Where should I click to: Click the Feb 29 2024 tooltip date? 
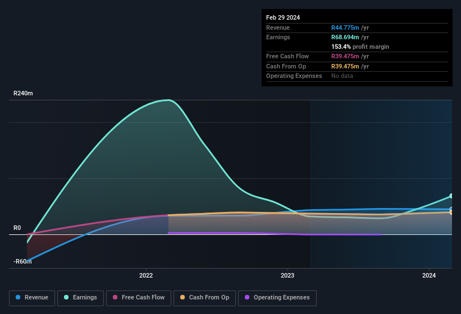(283, 17)
